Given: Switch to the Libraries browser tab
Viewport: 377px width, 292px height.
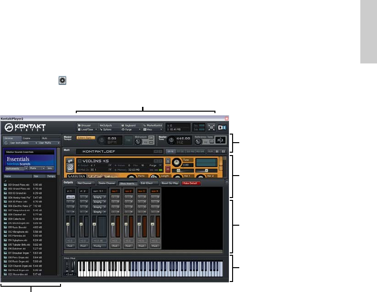Looking at the screenshot, I should 12,138.
